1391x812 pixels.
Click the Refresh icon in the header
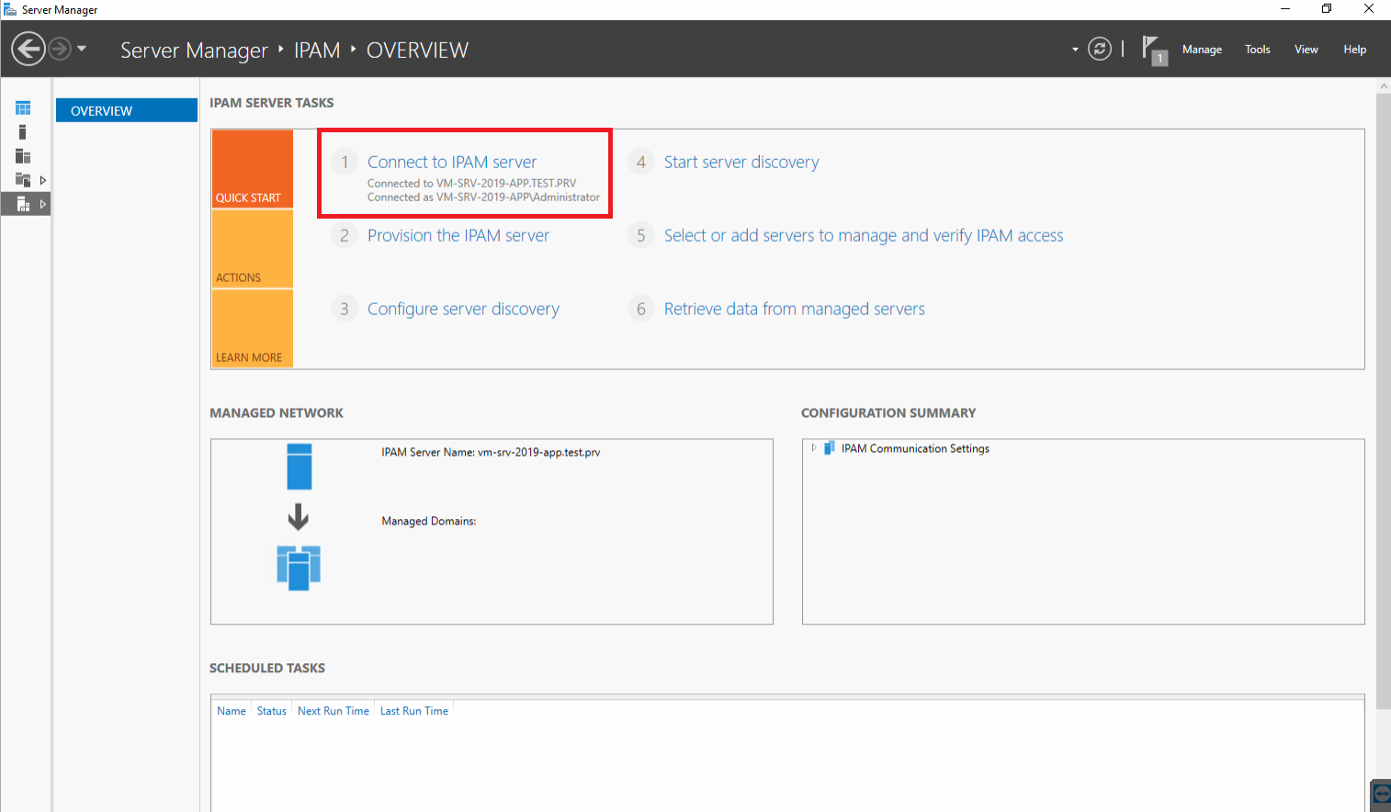tap(1100, 49)
